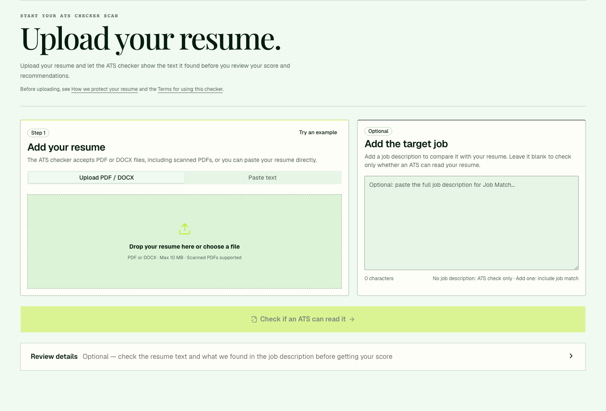Click the upload arrow icon in drop zone

[x=184, y=229]
